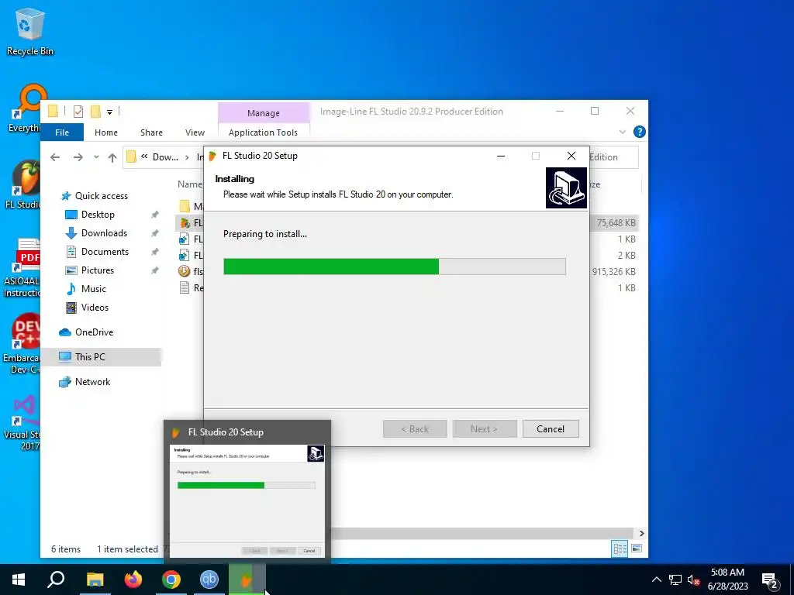Click the FL Studio Setup taskbar preview thumbnail

247,501
